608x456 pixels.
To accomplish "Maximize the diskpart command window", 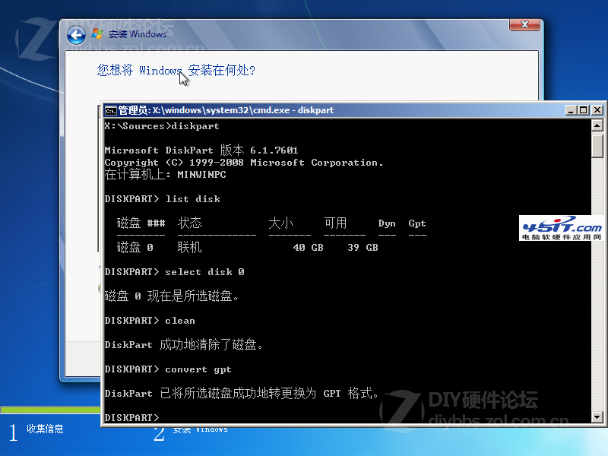I will 583,110.
